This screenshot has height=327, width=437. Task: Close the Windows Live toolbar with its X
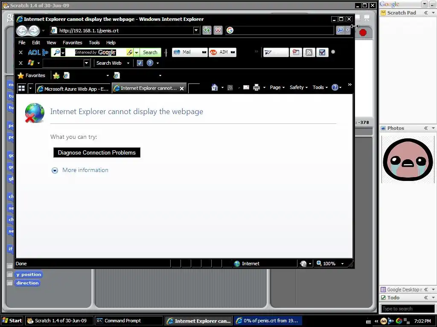20,63
